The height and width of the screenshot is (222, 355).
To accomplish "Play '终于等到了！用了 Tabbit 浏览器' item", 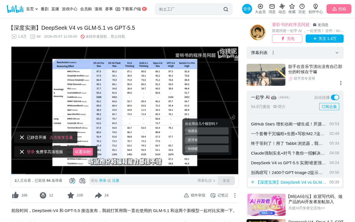I will (295, 143).
